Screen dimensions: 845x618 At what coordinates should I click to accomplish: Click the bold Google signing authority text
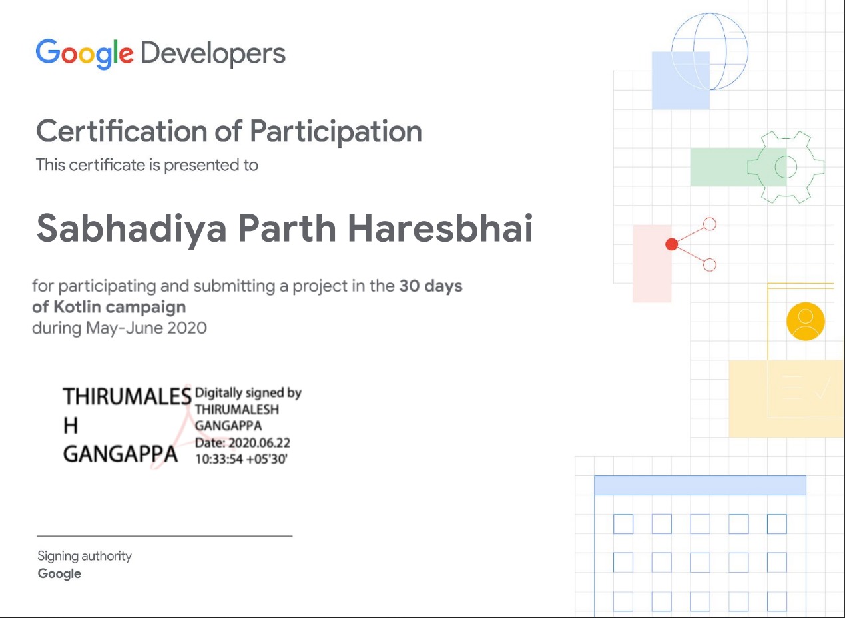[x=60, y=573]
